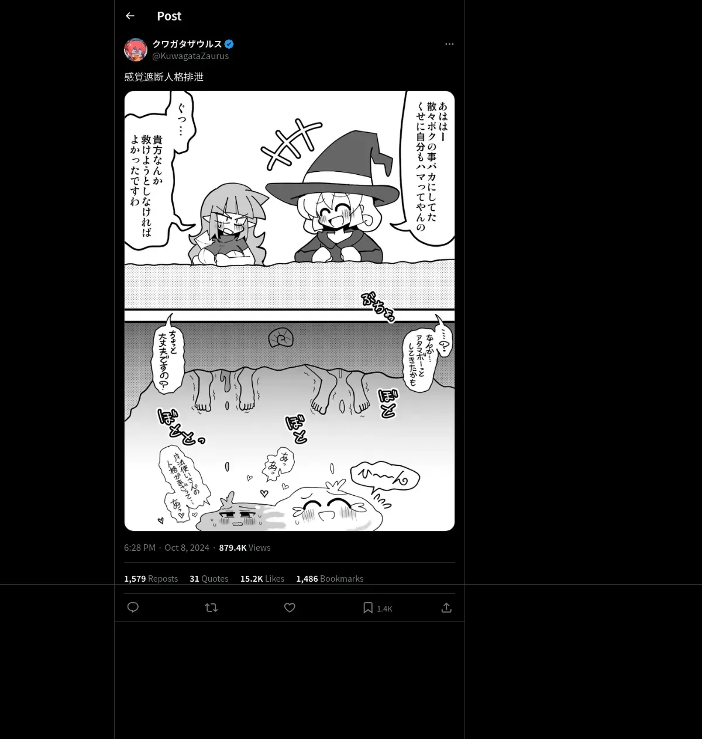Open the three-dot more options menu
The width and height of the screenshot is (702, 739).
(449, 44)
